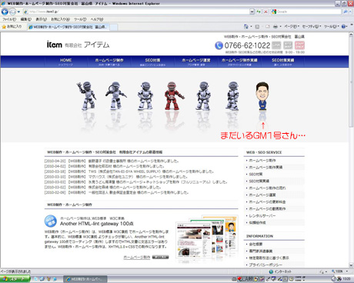Click the browser Forward arrow button
The image size is (354, 283).
click(12, 12)
